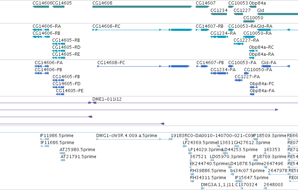Select the DME1-011I12 clone feature
The width and height of the screenshot is (298, 190).
pyautogui.click(x=195, y=103)
